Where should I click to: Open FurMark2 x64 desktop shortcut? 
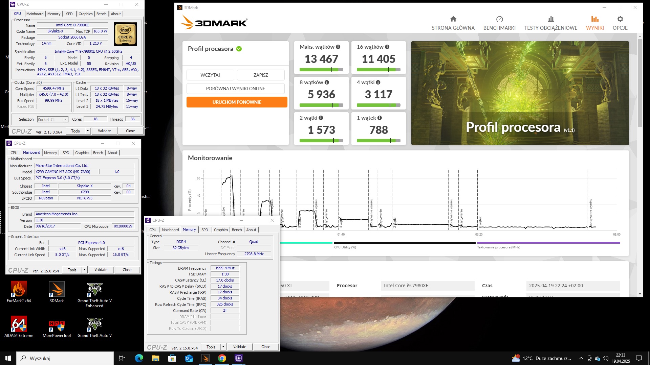[19, 292]
